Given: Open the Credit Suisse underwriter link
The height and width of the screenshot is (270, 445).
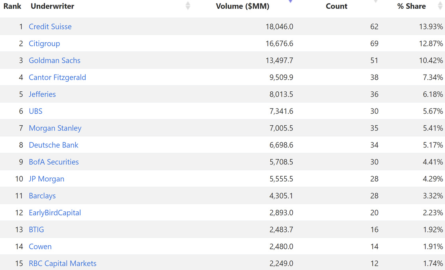Looking at the screenshot, I should [x=50, y=26].
